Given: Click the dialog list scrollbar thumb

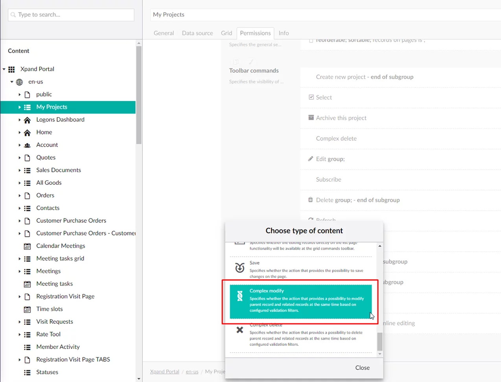Looking at the screenshot, I should pyautogui.click(x=379, y=341).
